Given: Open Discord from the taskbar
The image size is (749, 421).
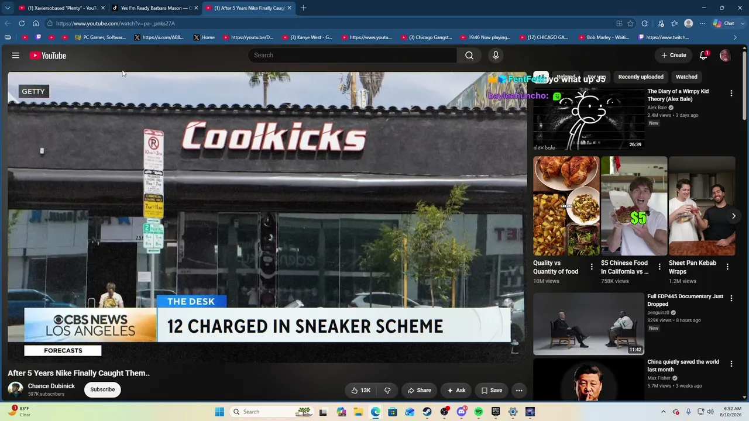Looking at the screenshot, I should [x=462, y=412].
